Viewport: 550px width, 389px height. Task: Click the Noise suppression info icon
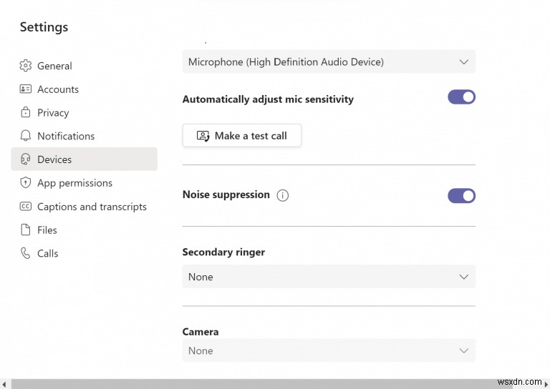coord(282,195)
